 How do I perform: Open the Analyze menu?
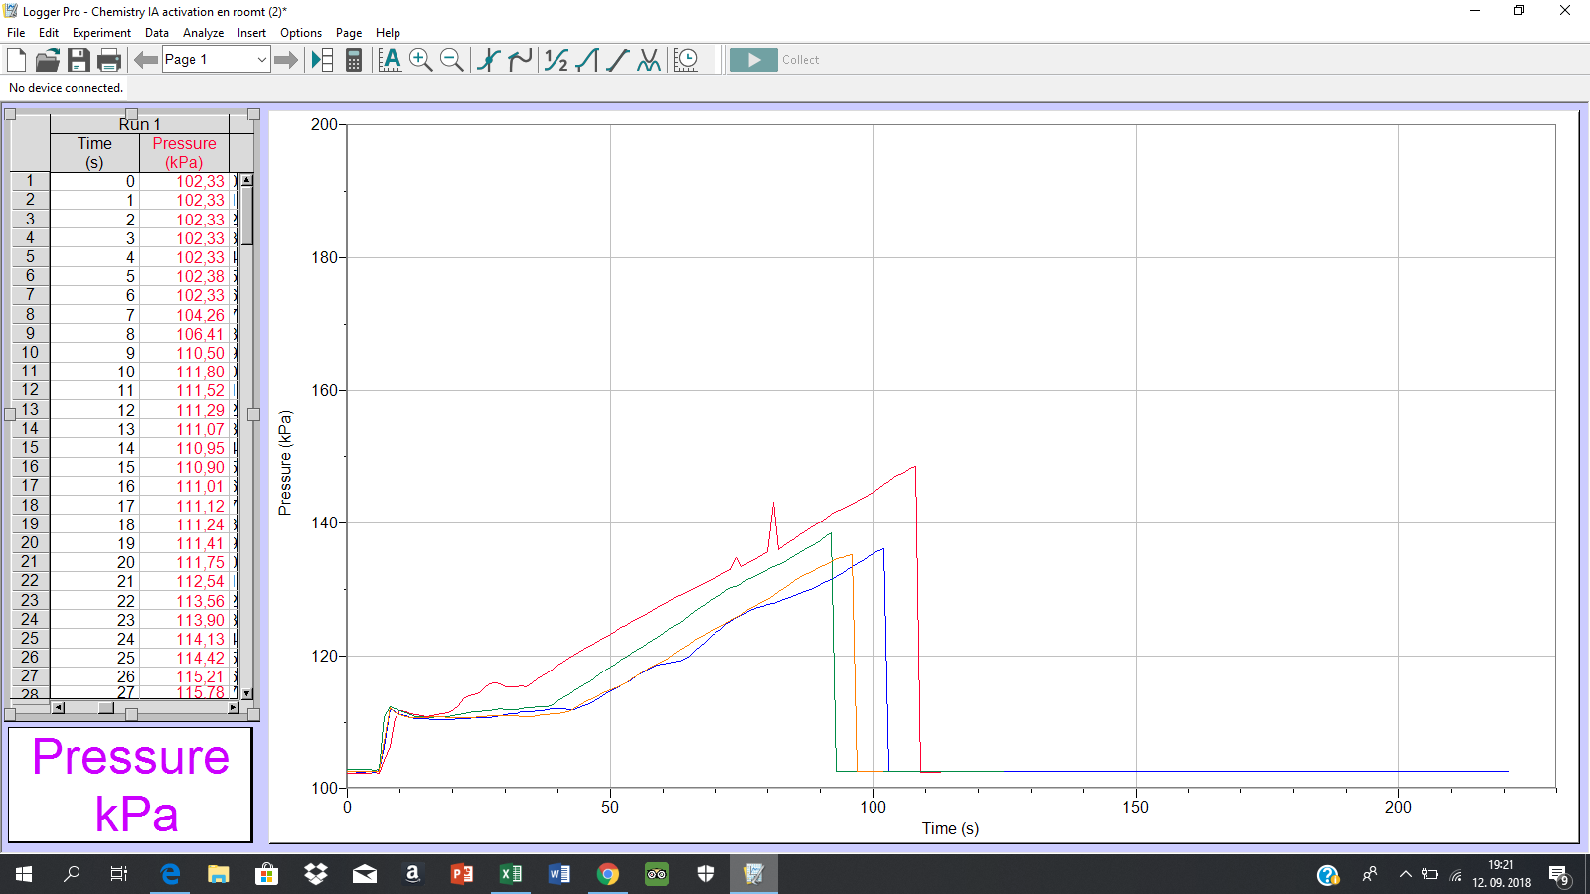(203, 33)
